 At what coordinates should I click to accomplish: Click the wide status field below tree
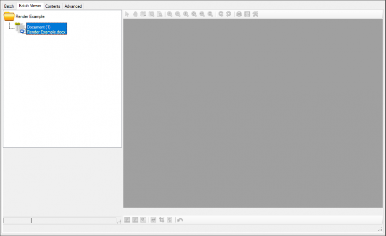point(74,221)
